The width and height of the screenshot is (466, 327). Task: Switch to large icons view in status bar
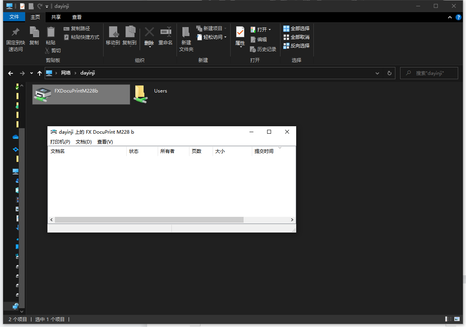pyautogui.click(x=457, y=319)
